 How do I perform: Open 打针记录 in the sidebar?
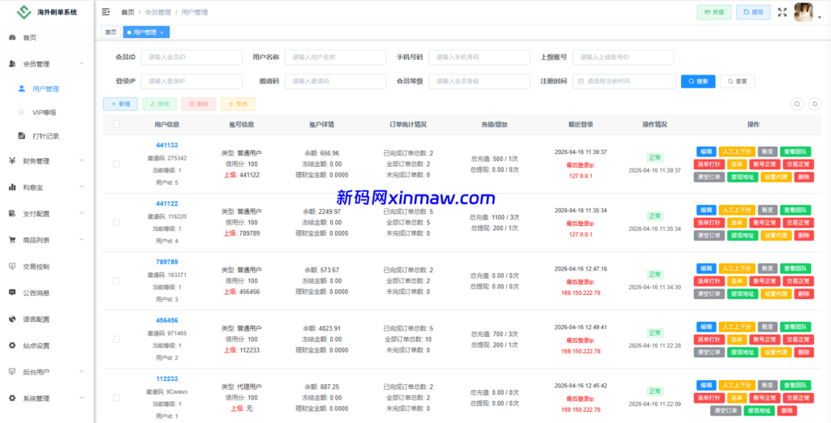[45, 136]
